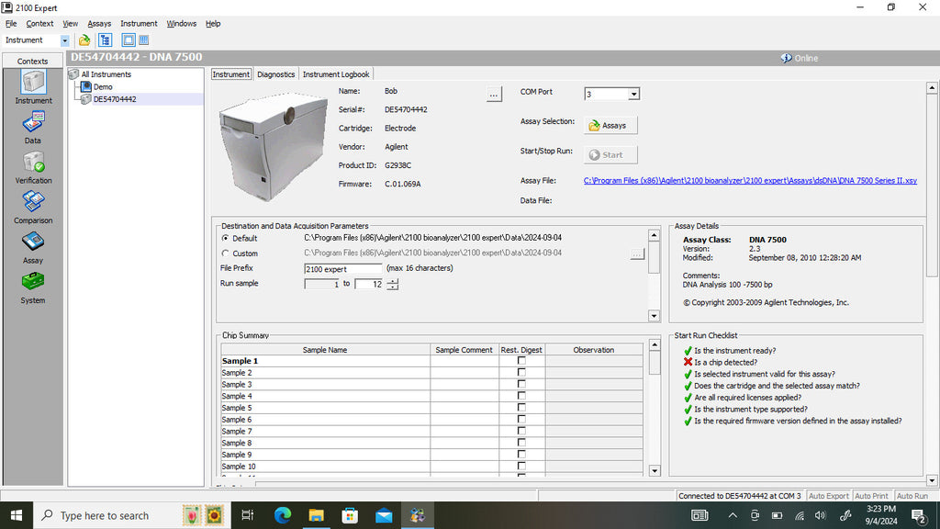Toggle the tree view toolbar icon
The width and height of the screenshot is (940, 529).
(105, 40)
